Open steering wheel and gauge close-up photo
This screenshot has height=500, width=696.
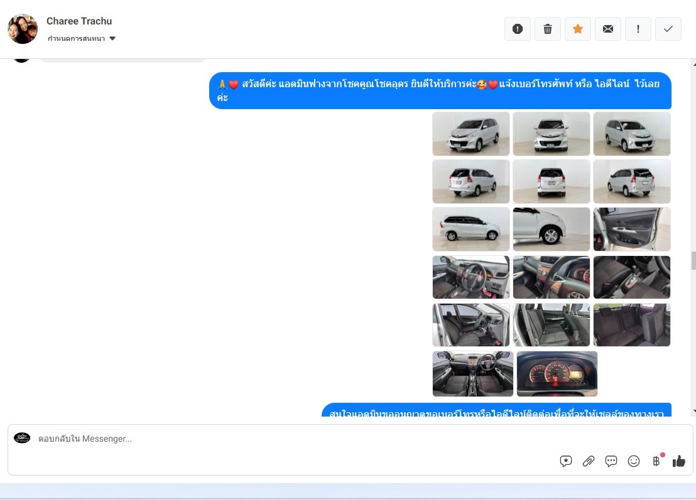click(552, 277)
